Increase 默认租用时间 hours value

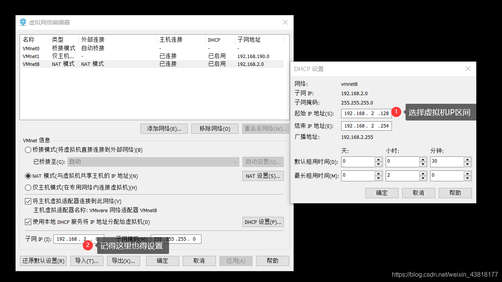[423, 160]
